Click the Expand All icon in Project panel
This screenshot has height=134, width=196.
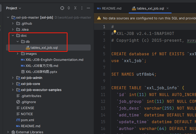(x=69, y=8)
